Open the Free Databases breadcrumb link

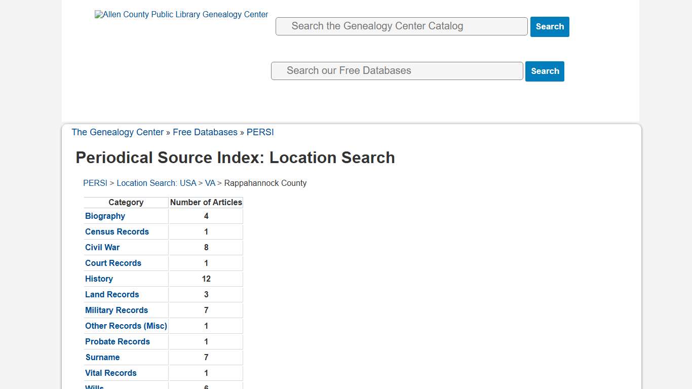pos(205,132)
